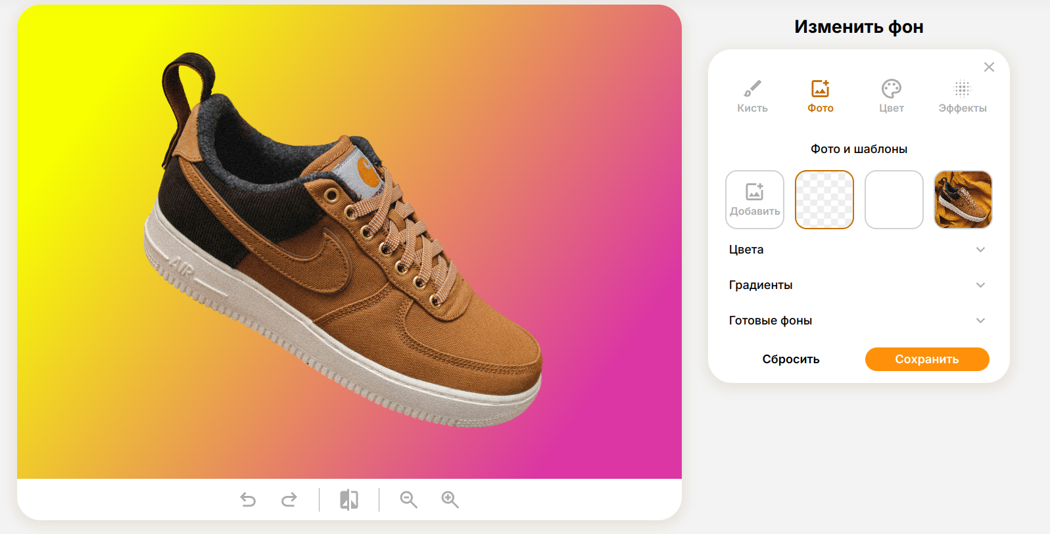Screen dimensions: 1050x534
Task: Close the background panel with X
Action: point(989,67)
